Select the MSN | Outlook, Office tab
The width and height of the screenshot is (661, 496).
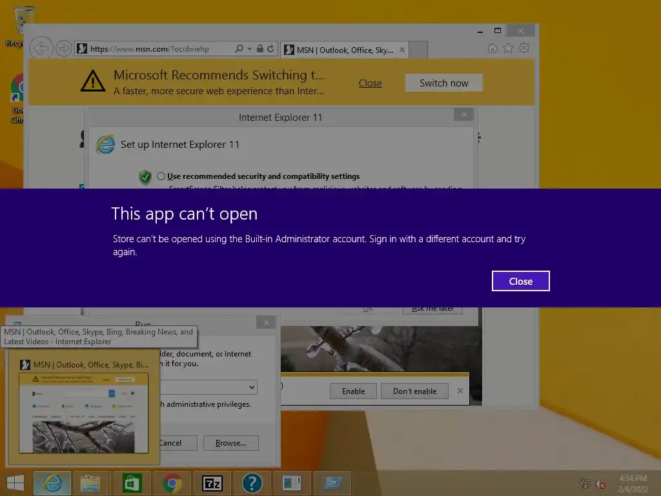[x=345, y=50]
